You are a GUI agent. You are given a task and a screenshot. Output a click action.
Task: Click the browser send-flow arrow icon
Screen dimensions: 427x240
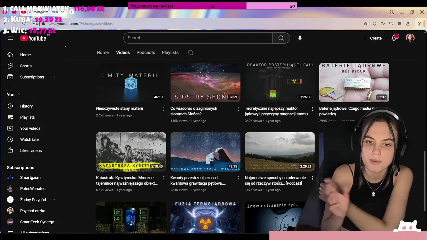pos(383,24)
